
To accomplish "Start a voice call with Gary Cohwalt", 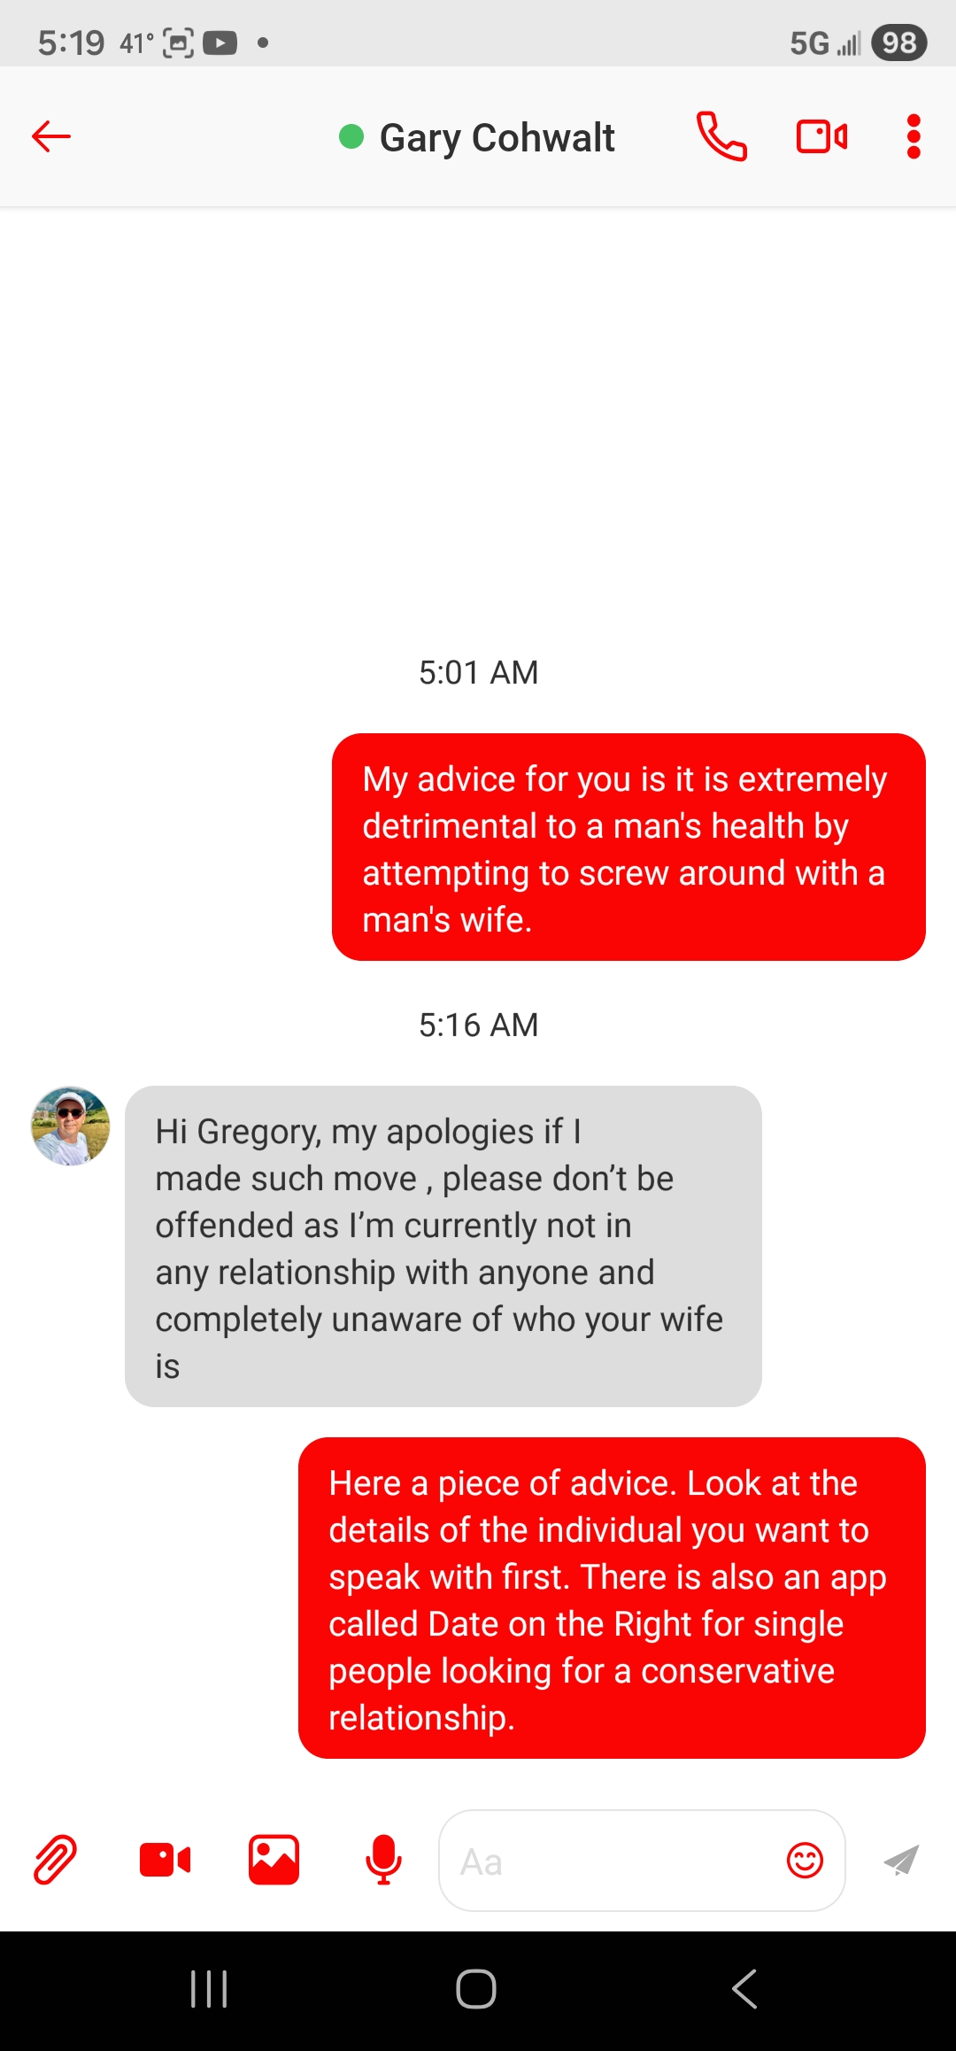I will [x=721, y=136].
